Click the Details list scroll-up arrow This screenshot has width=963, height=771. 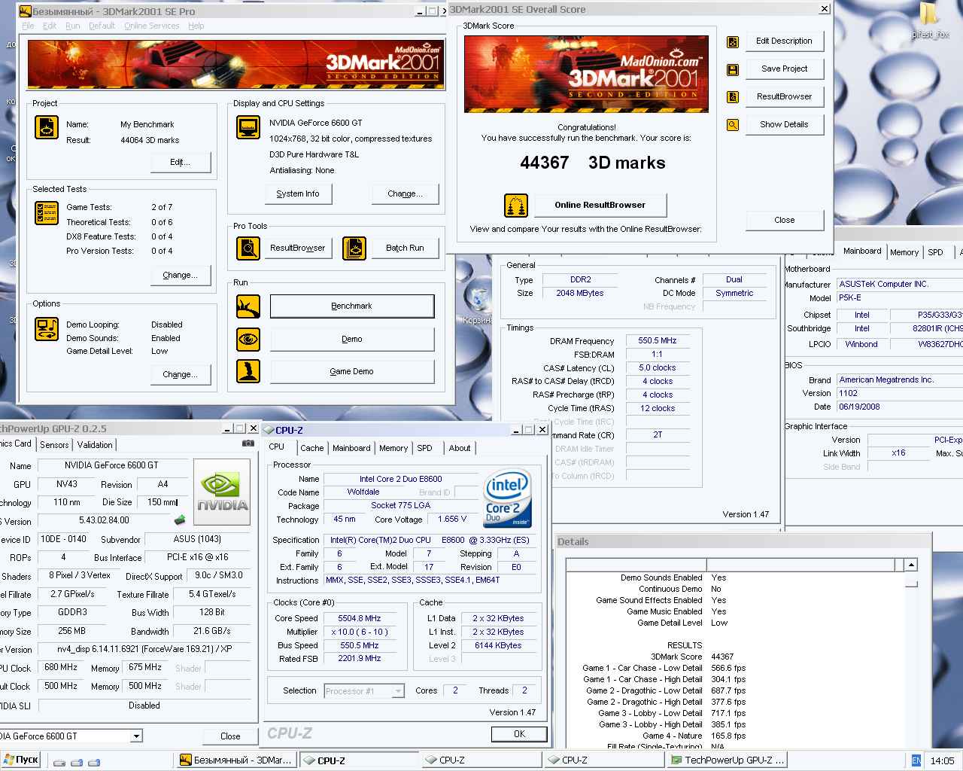pos(911,565)
